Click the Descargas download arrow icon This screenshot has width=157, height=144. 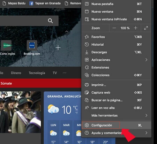click(87, 52)
